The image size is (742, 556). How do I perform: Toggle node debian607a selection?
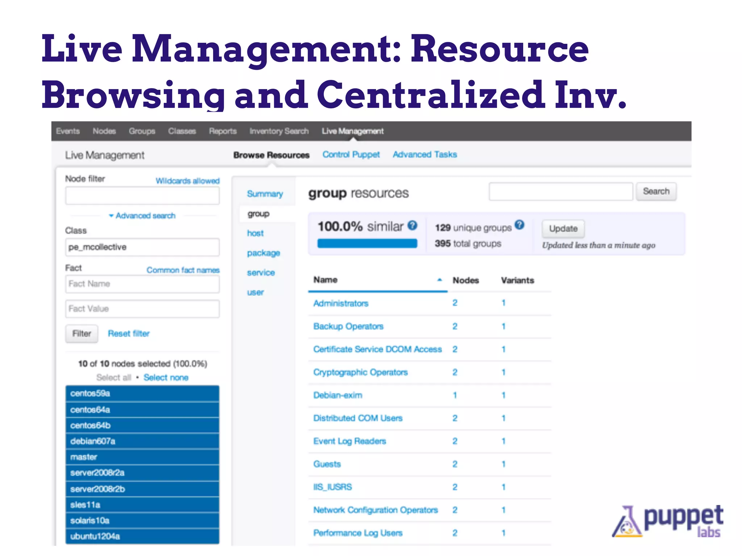click(x=142, y=441)
